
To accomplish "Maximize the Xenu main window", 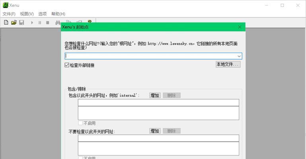I will pyautogui.click(x=282, y=5).
